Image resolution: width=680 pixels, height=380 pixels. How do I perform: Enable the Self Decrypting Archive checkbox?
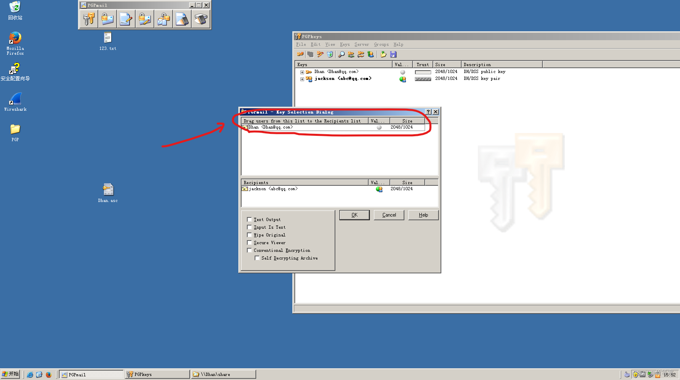coord(257,258)
